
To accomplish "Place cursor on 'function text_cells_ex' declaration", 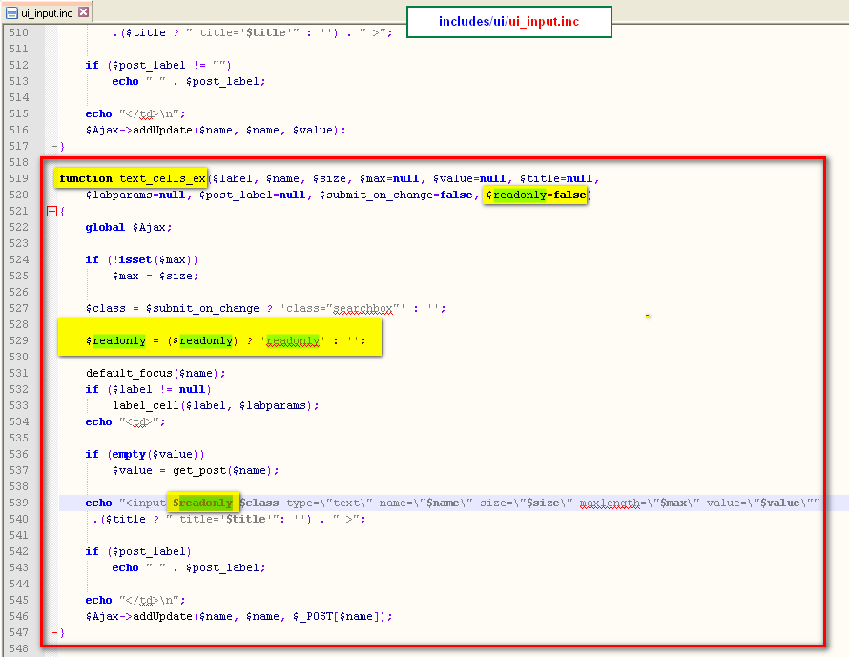I will pos(132,178).
